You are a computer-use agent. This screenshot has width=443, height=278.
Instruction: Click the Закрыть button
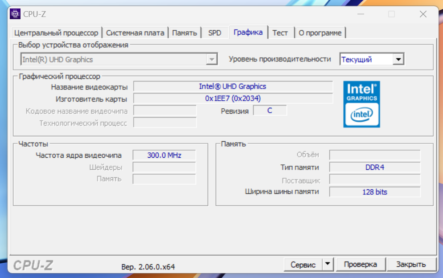411,265
